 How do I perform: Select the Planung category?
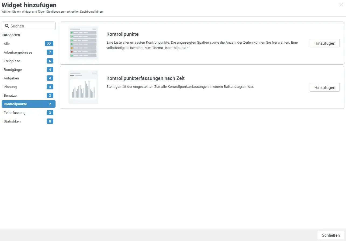pos(10,87)
